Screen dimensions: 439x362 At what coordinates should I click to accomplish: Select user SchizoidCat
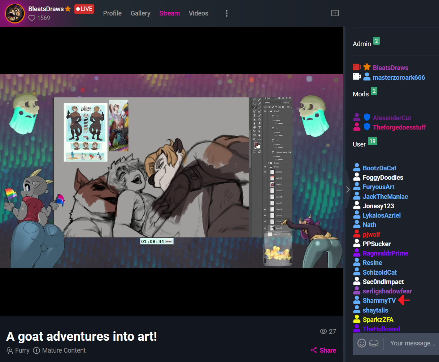pyautogui.click(x=380, y=272)
